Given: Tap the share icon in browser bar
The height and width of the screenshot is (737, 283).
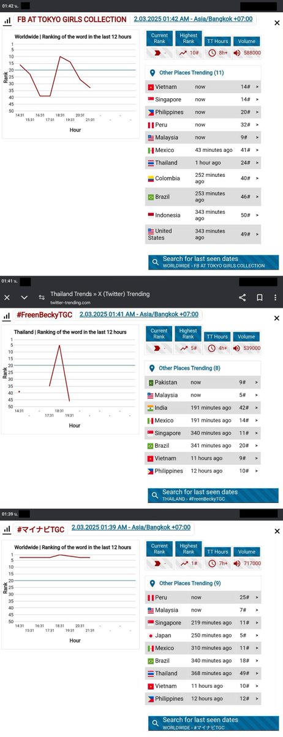Looking at the screenshot, I should (242, 297).
